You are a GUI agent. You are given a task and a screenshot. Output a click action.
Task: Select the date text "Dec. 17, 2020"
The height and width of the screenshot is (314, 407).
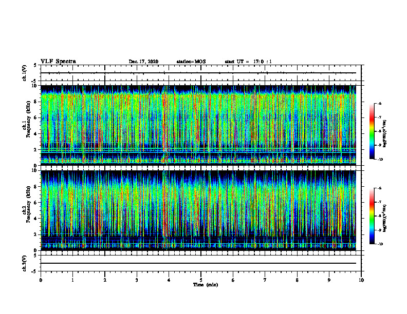click(143, 62)
